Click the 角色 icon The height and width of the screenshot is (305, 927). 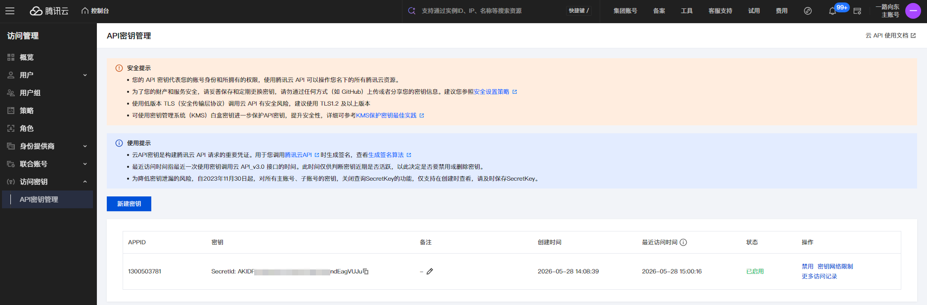(11, 128)
